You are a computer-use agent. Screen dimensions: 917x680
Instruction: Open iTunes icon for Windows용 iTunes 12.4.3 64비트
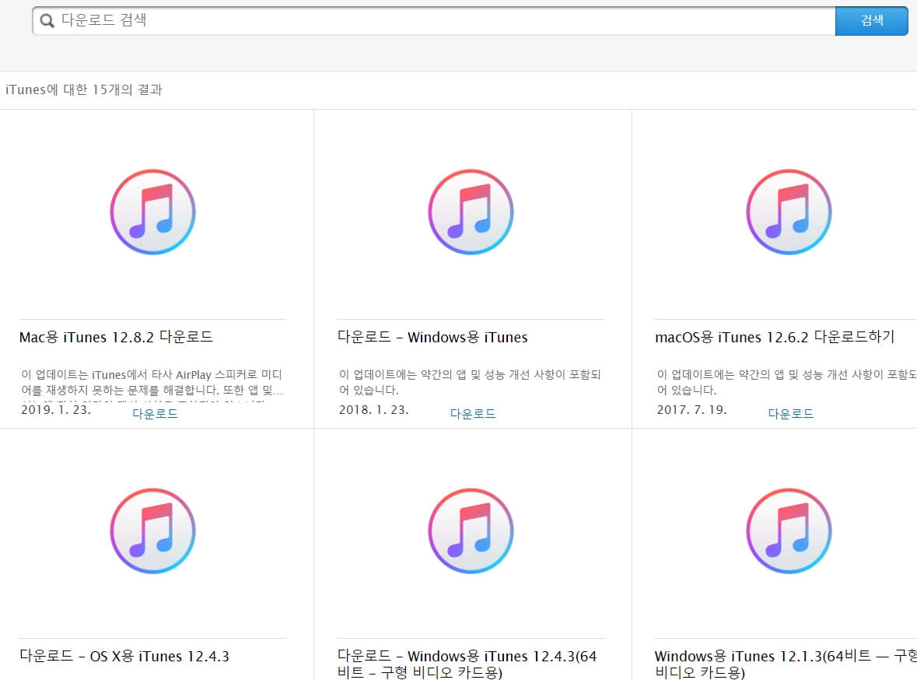tap(471, 531)
